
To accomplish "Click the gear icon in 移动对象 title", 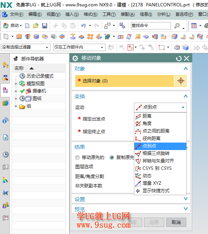I will point(75,58).
